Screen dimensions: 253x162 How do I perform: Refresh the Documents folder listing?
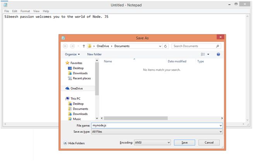tap(166, 46)
